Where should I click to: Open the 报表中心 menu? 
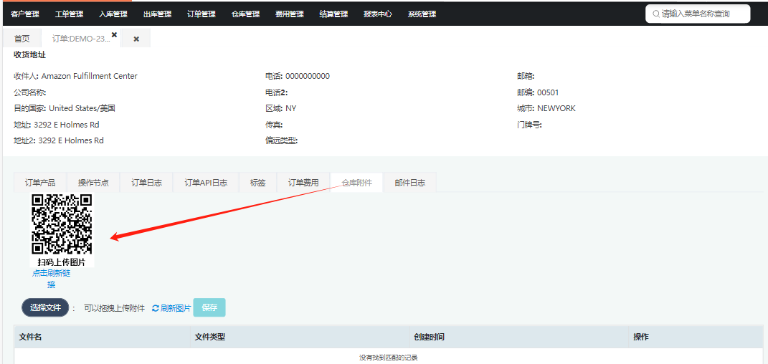(378, 14)
